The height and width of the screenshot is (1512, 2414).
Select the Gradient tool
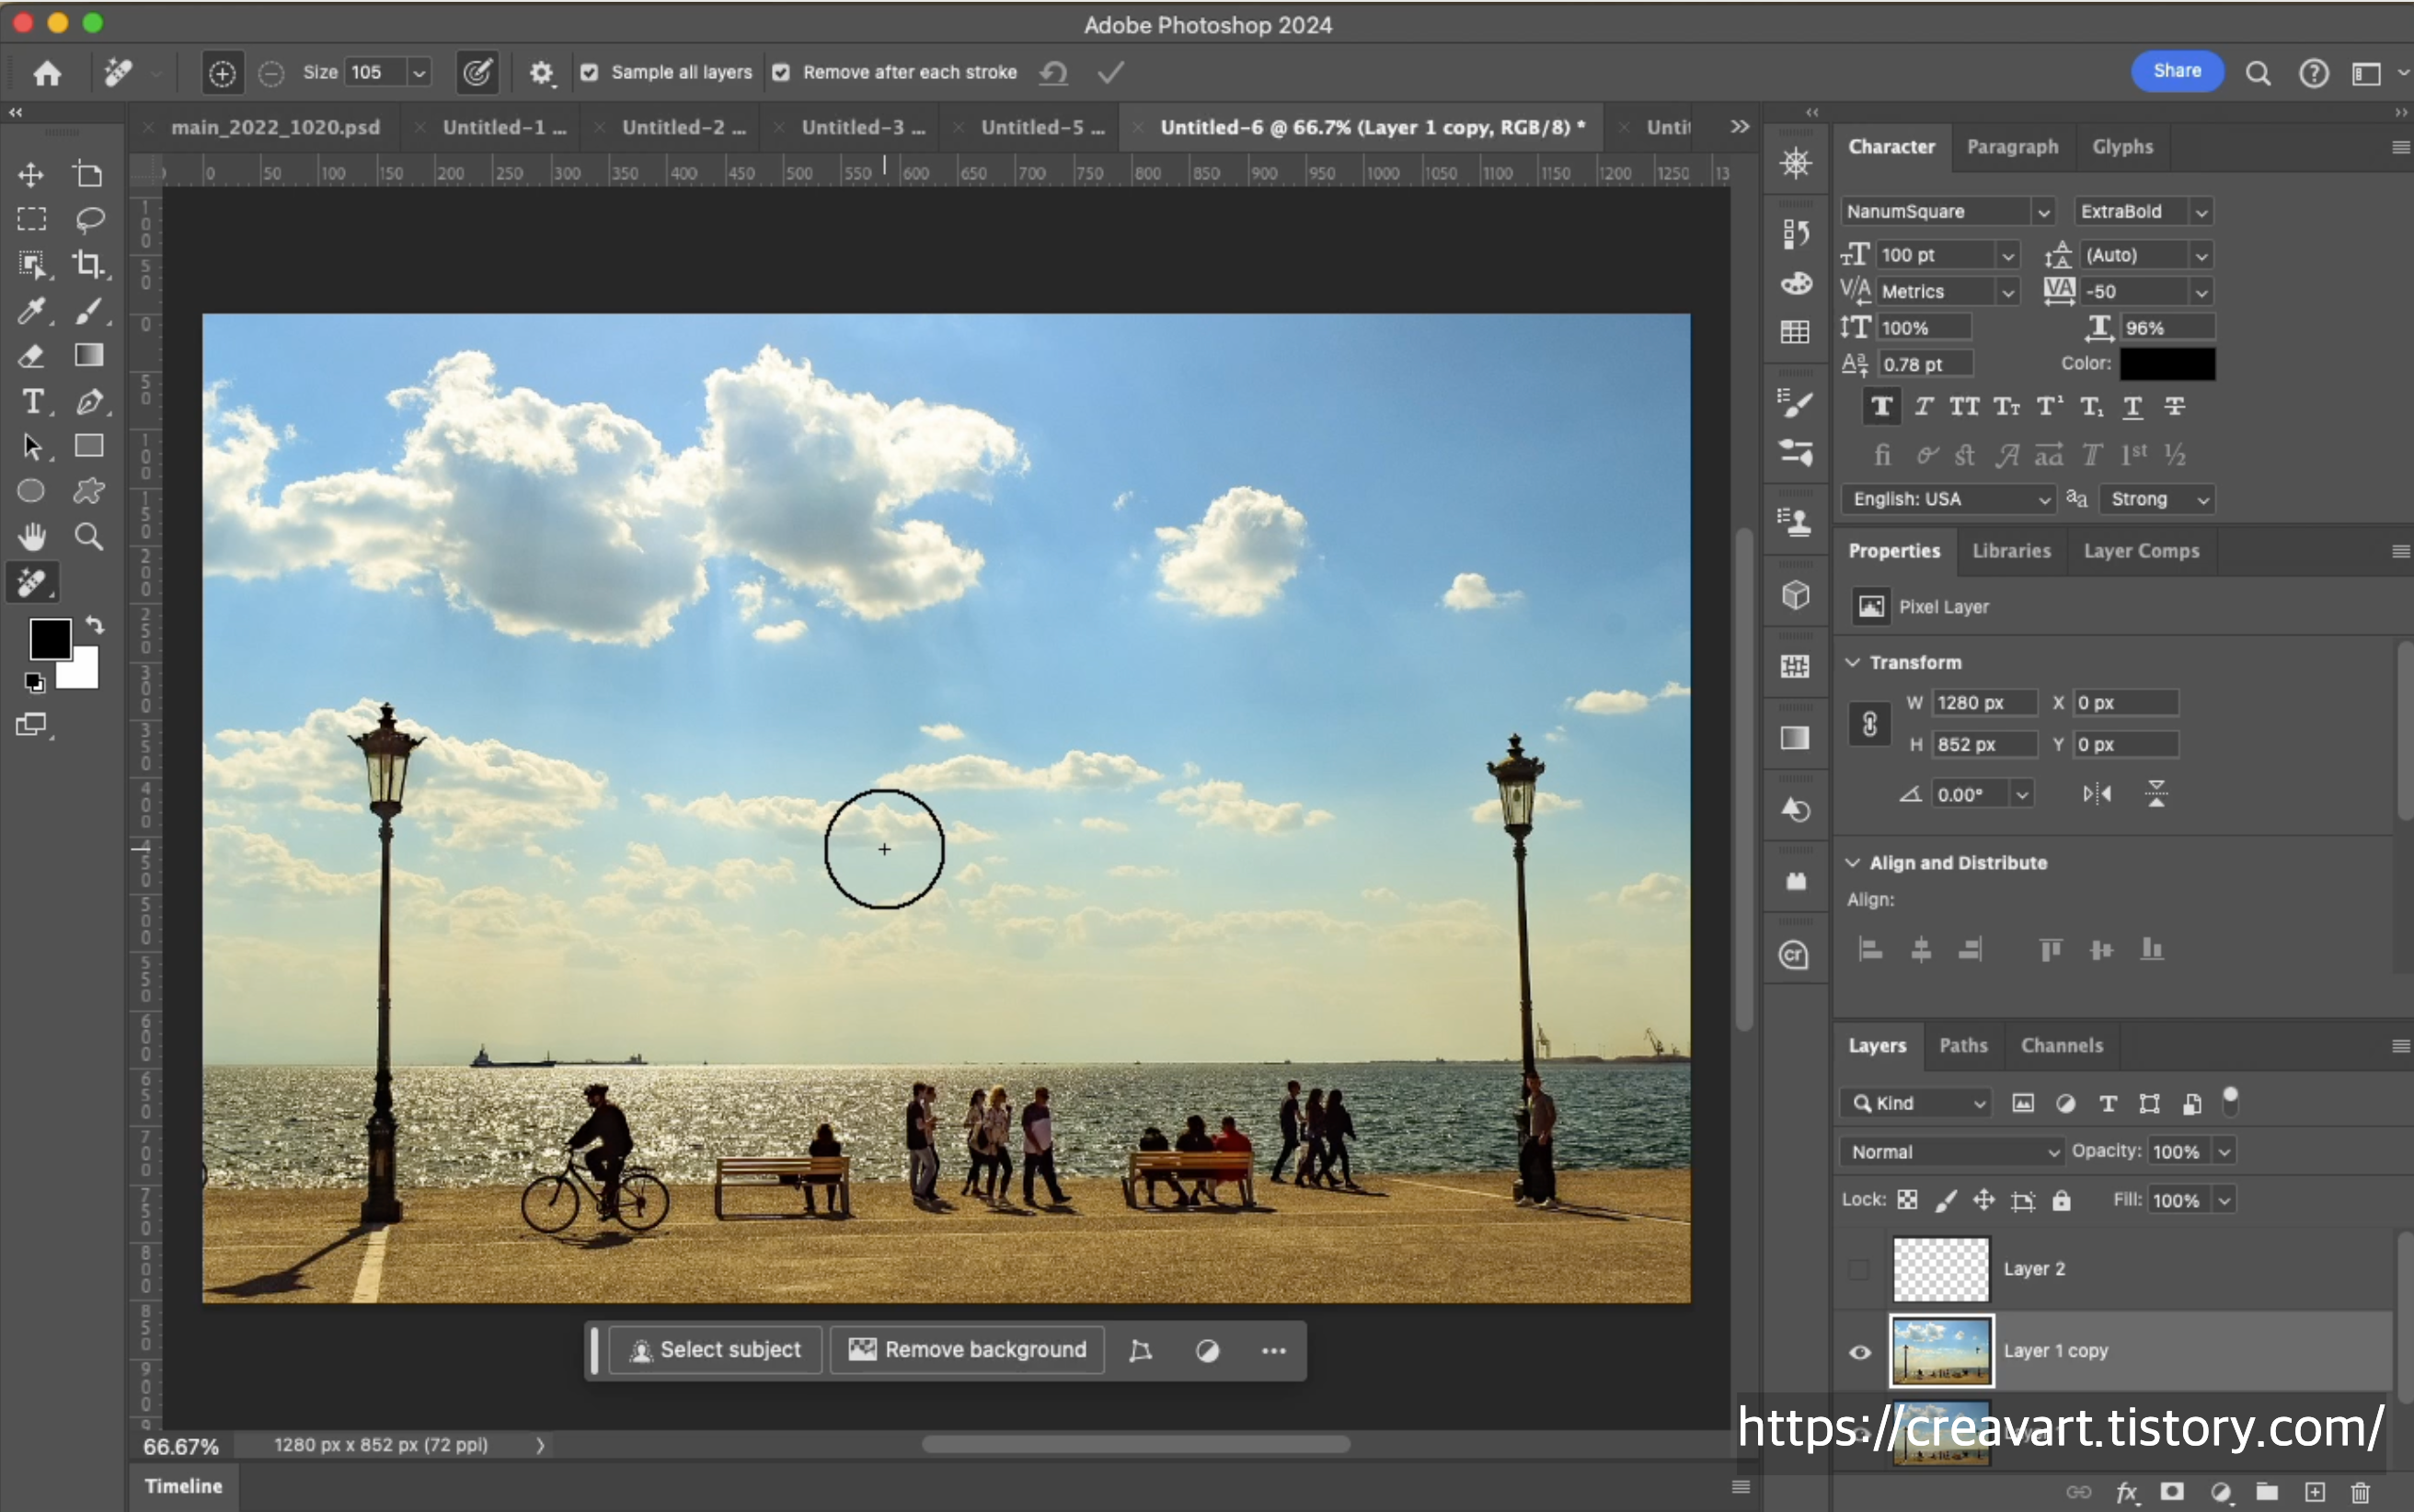pyautogui.click(x=89, y=356)
